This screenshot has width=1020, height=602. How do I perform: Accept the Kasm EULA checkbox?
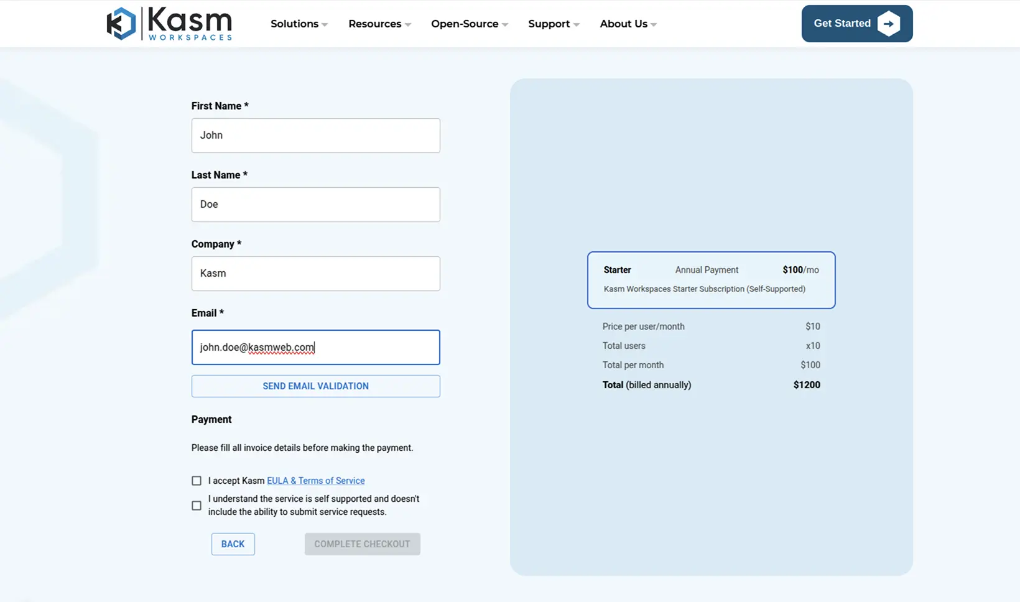click(197, 481)
